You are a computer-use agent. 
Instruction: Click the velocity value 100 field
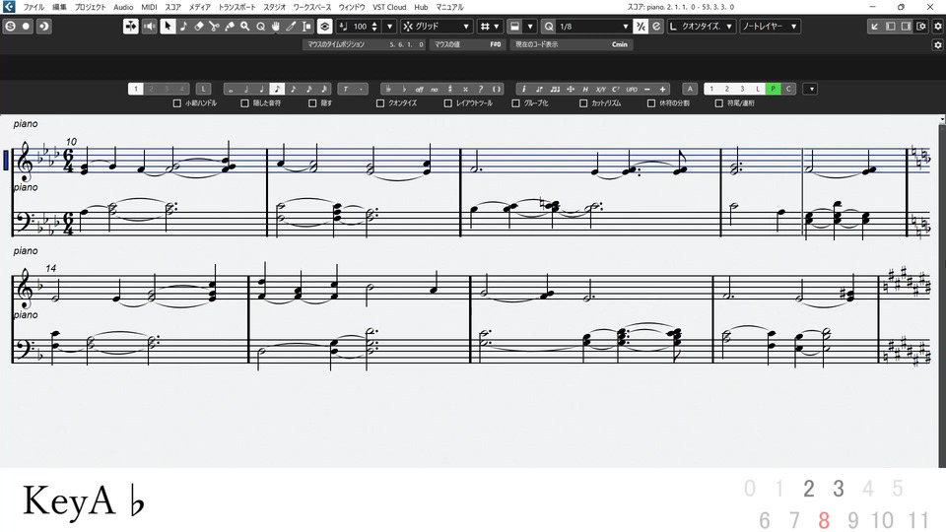coord(360,26)
